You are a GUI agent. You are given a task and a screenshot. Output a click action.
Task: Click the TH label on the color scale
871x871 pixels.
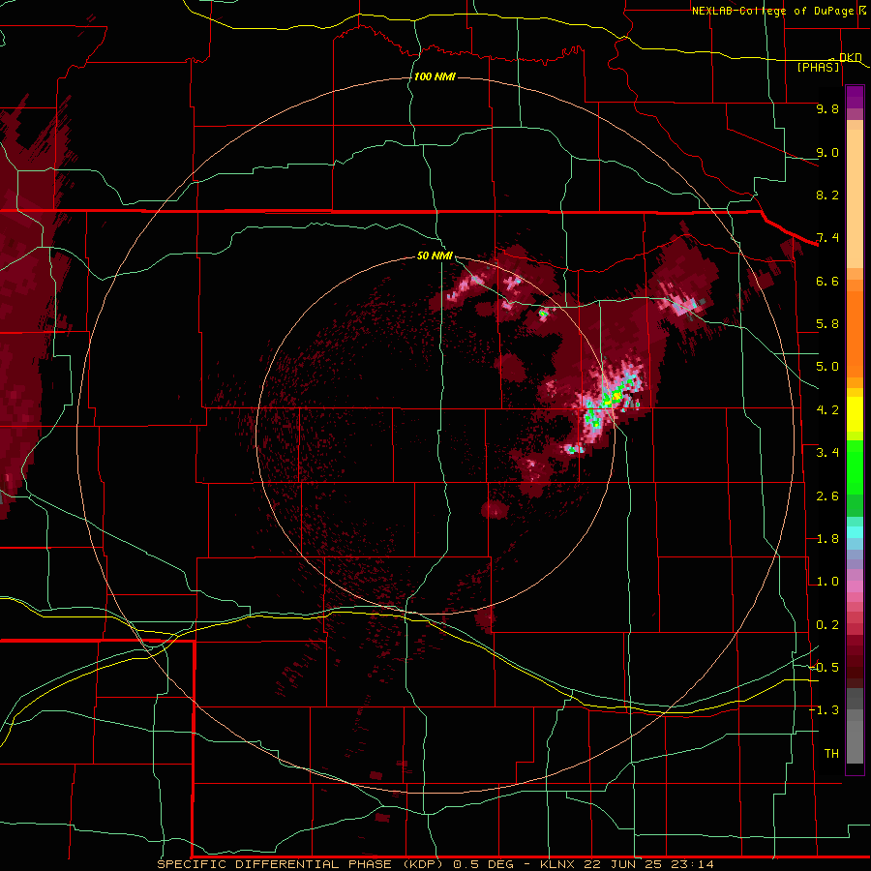(x=831, y=754)
